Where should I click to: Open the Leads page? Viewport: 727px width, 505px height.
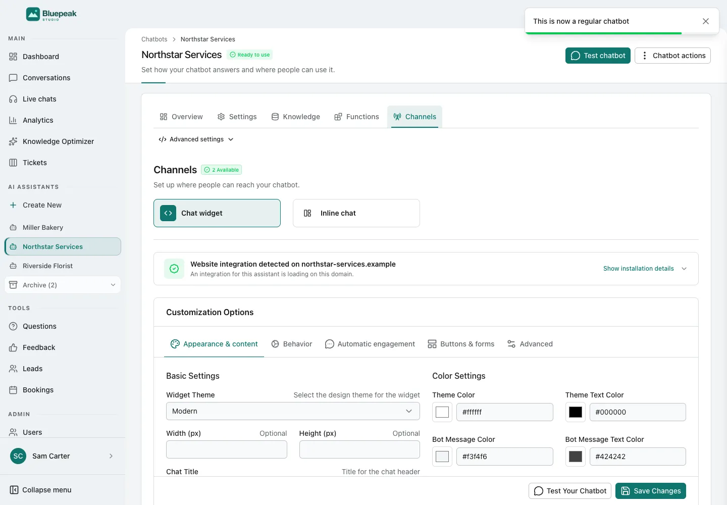tap(63, 369)
